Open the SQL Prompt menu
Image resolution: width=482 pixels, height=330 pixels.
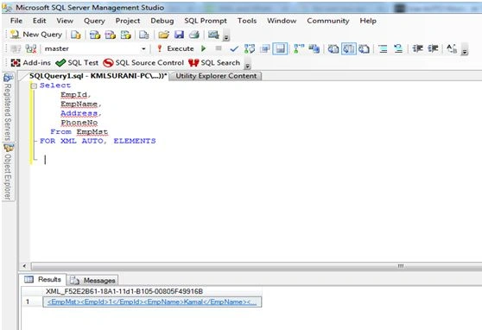click(x=206, y=21)
